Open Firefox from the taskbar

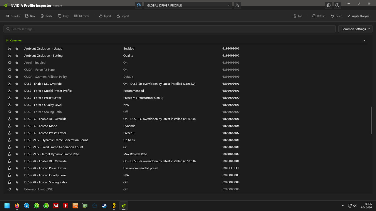point(17,206)
